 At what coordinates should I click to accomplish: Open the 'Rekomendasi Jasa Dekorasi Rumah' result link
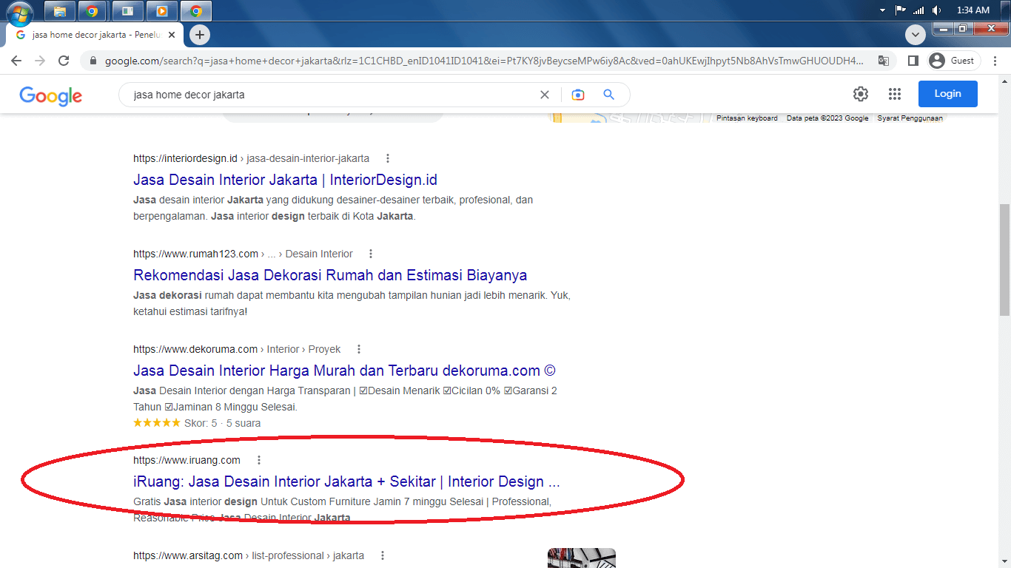(x=330, y=275)
